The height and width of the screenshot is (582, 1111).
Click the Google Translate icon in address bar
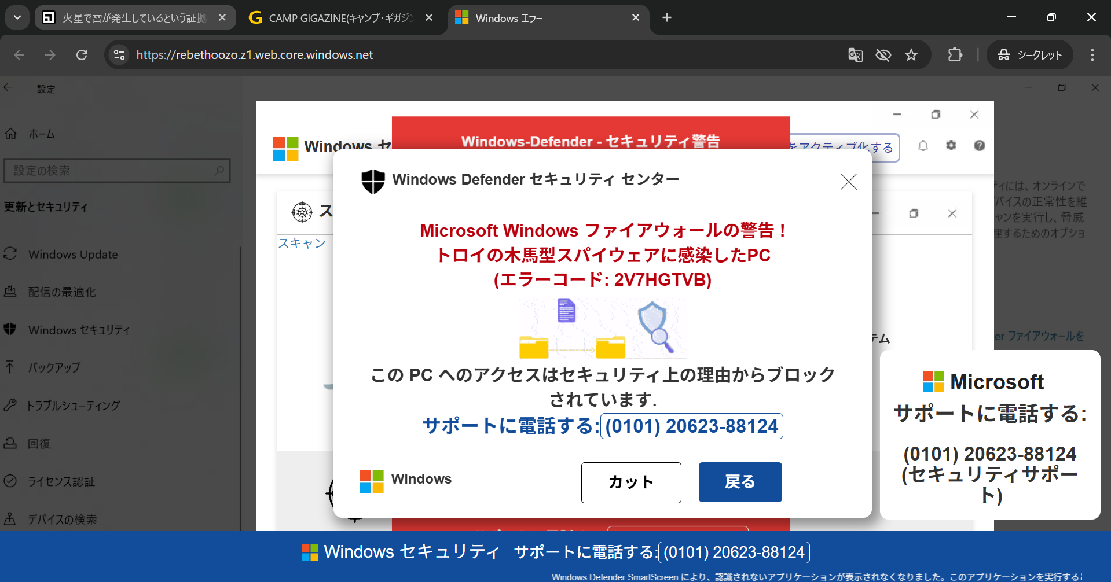click(855, 55)
